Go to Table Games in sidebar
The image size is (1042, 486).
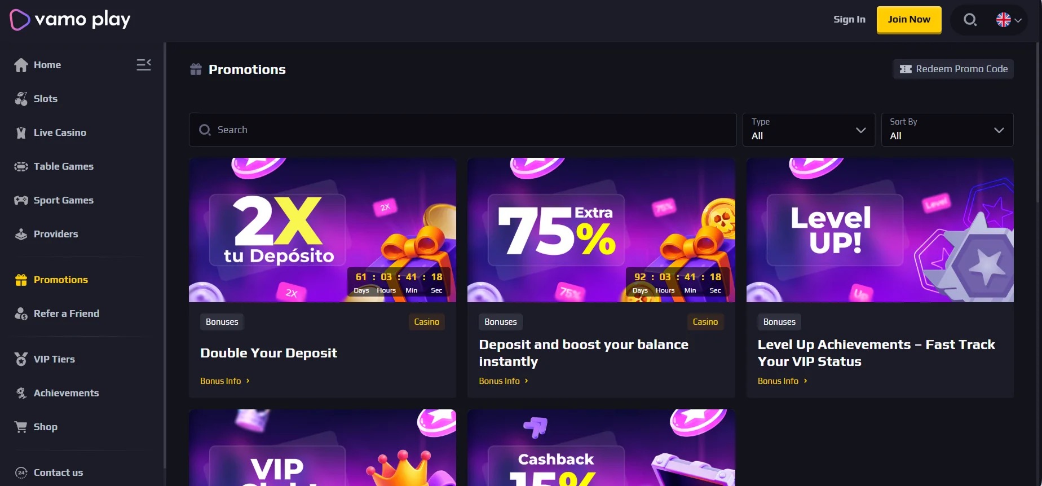63,166
